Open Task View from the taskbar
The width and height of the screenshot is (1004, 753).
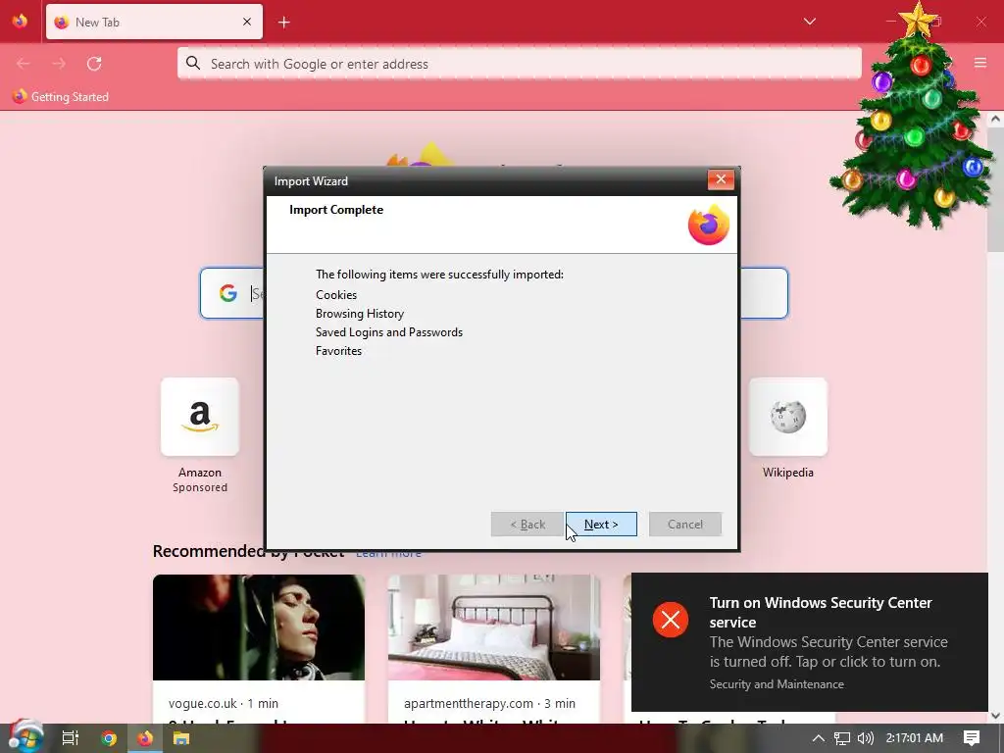point(71,738)
